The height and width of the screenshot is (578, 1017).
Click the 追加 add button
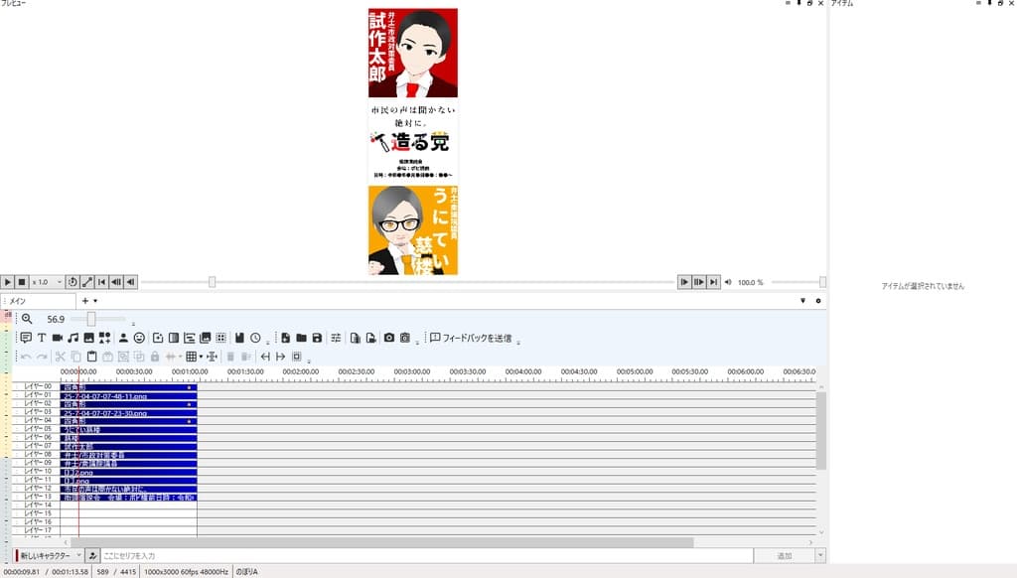click(x=785, y=556)
